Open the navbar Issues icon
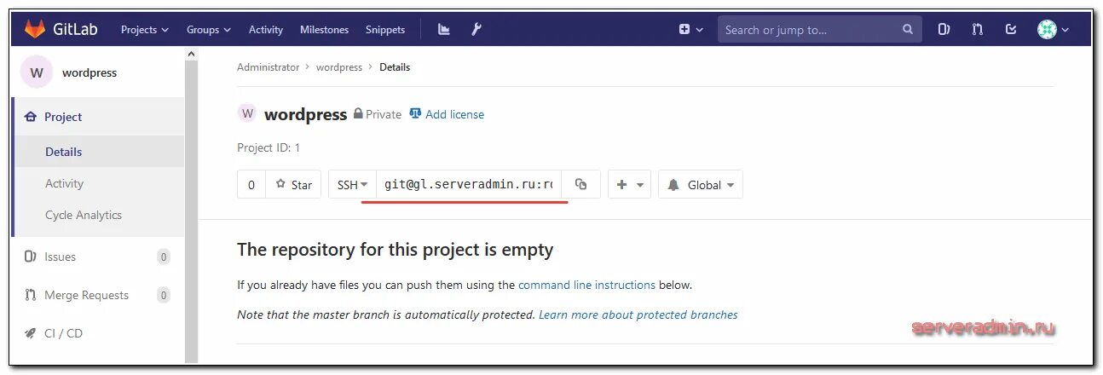 [x=944, y=29]
